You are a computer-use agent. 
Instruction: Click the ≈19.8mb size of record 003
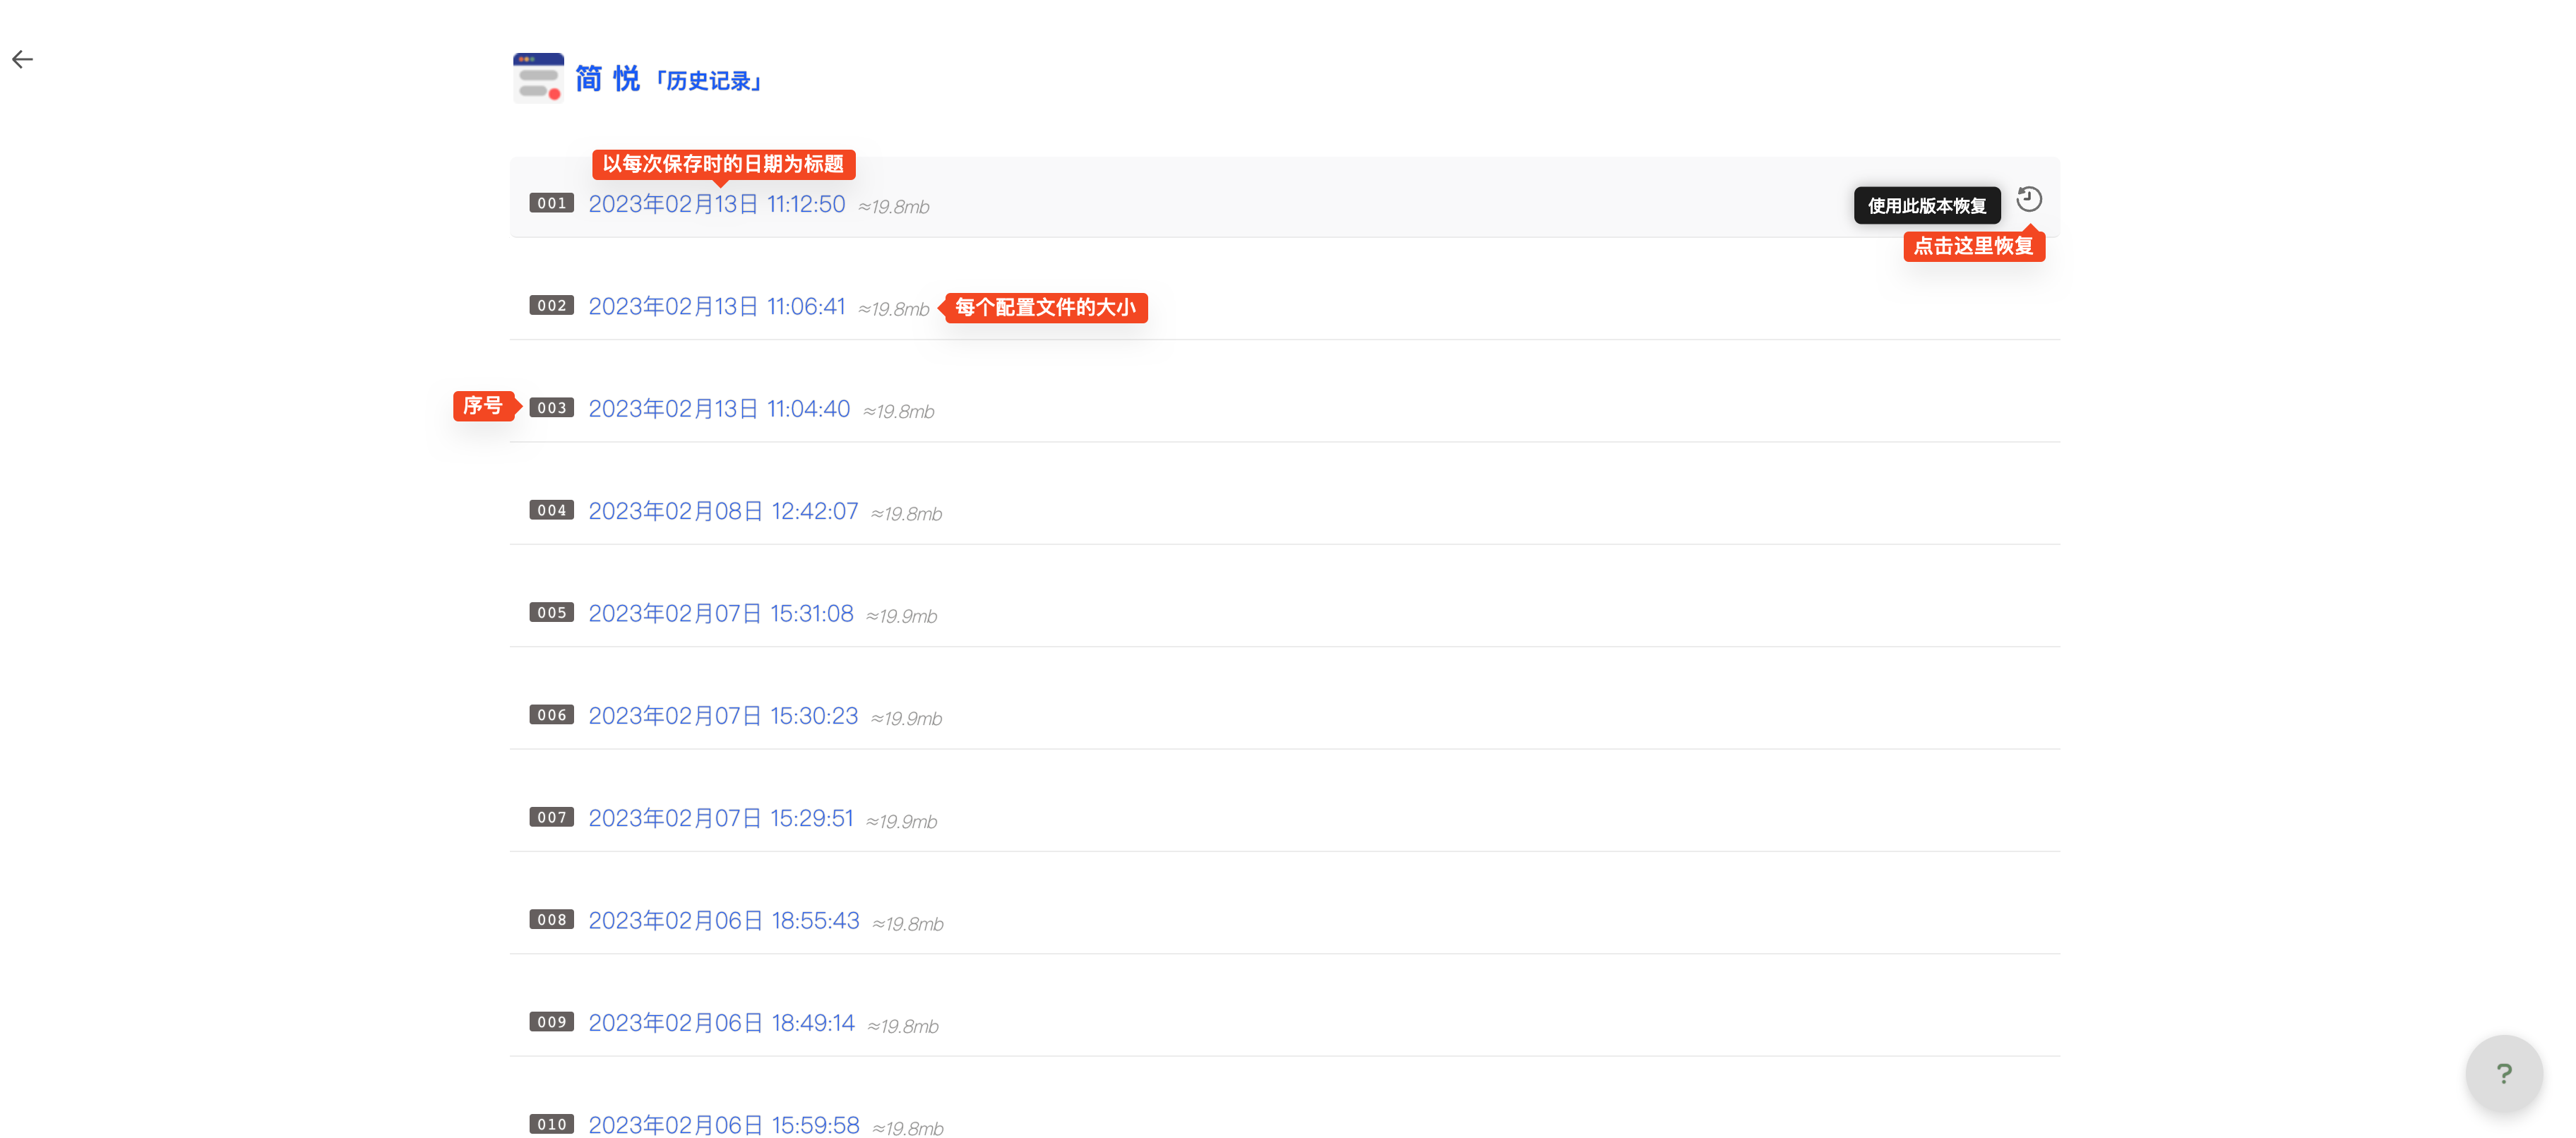click(x=899, y=412)
